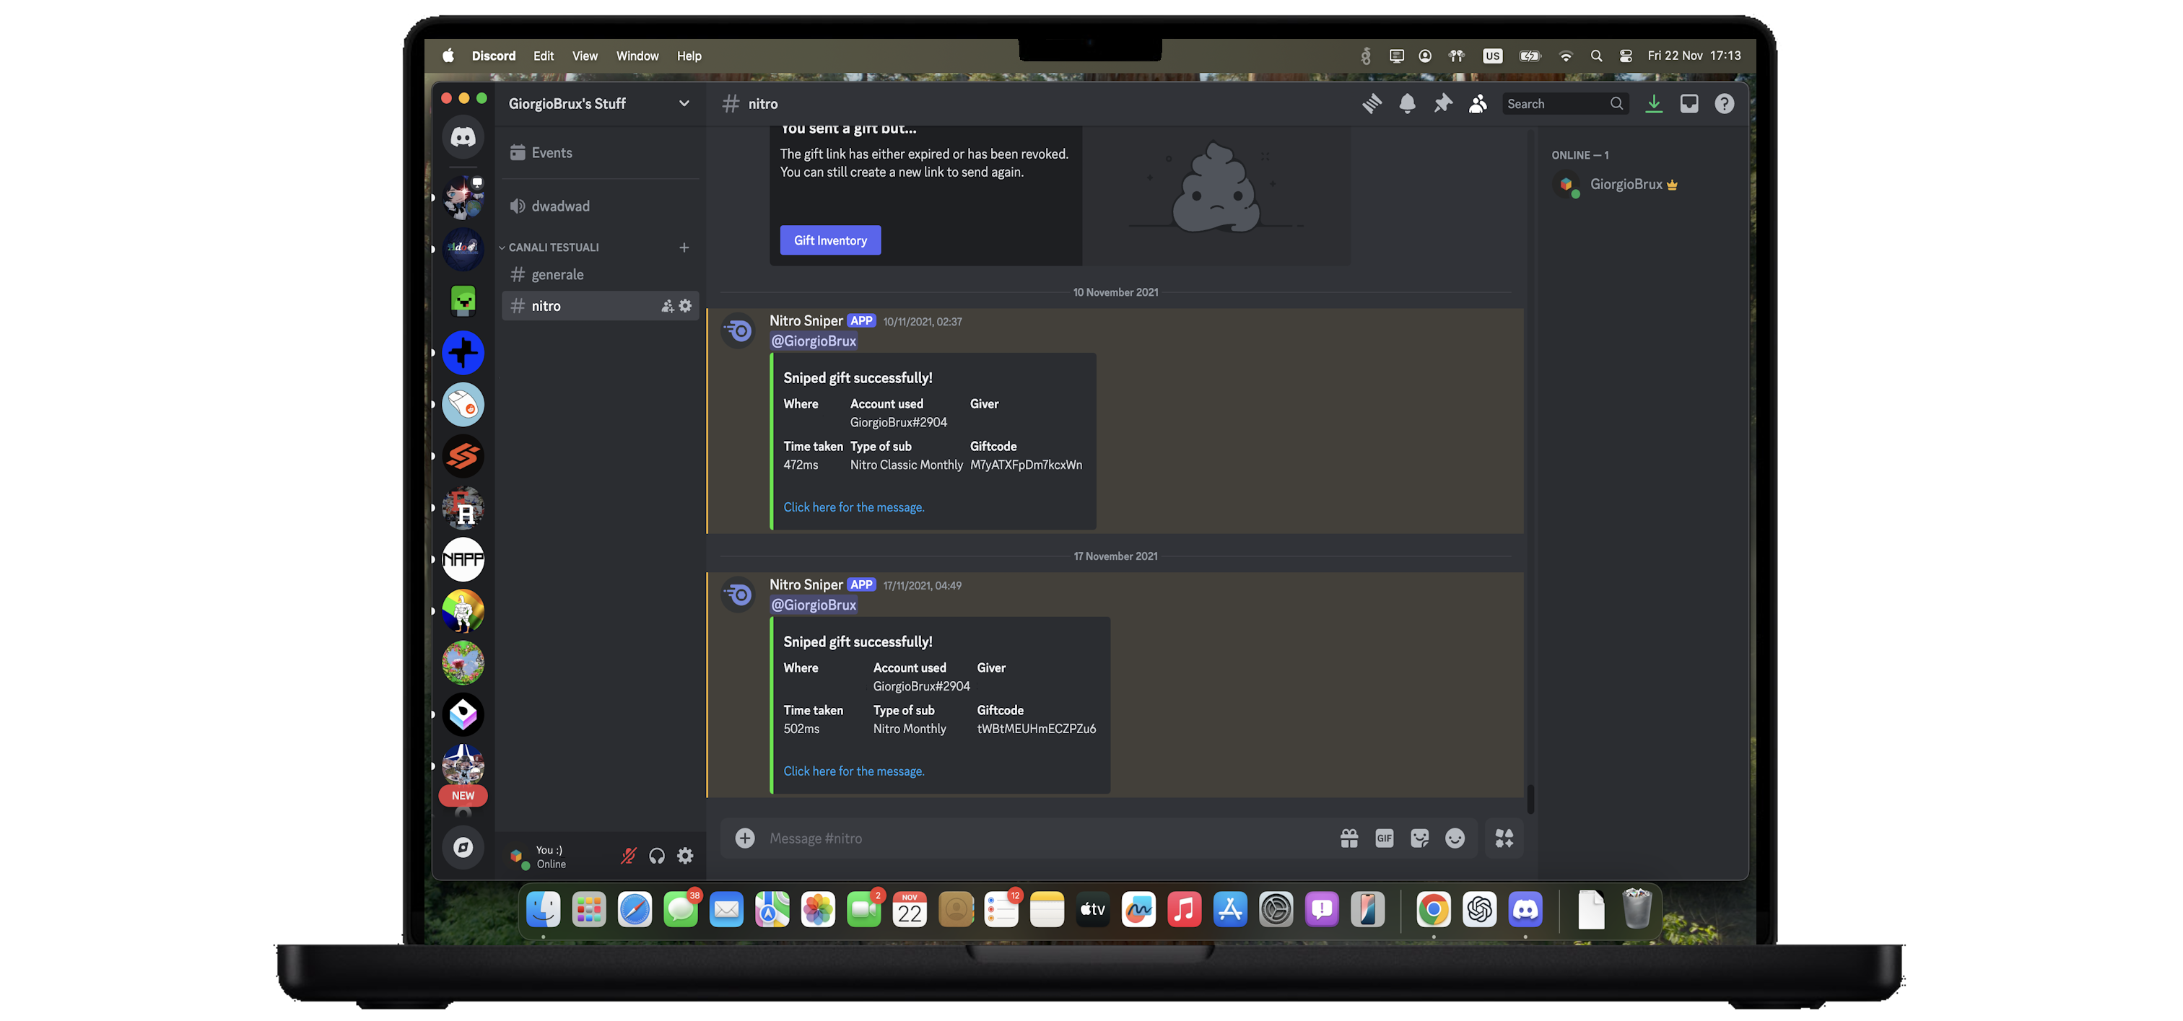Open Discord direct messages home icon
This screenshot has height=1021, width=2183.
point(463,136)
